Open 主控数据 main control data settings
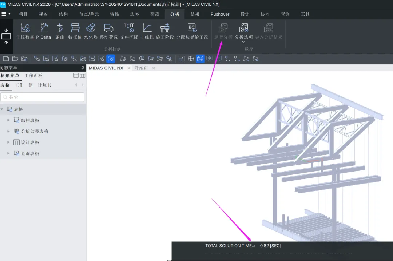Viewport: 393px width, 261px height. 25,28
